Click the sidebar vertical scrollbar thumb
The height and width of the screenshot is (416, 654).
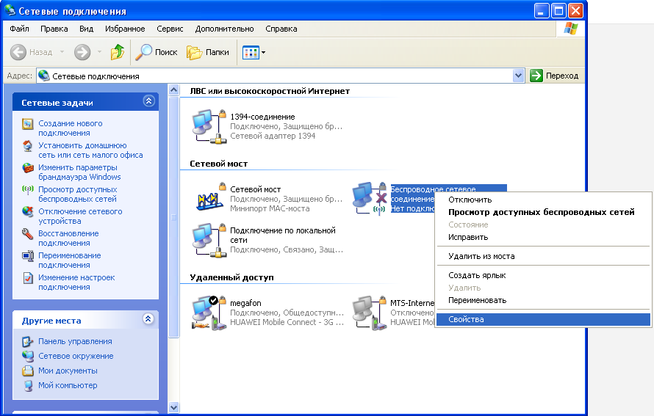174,217
